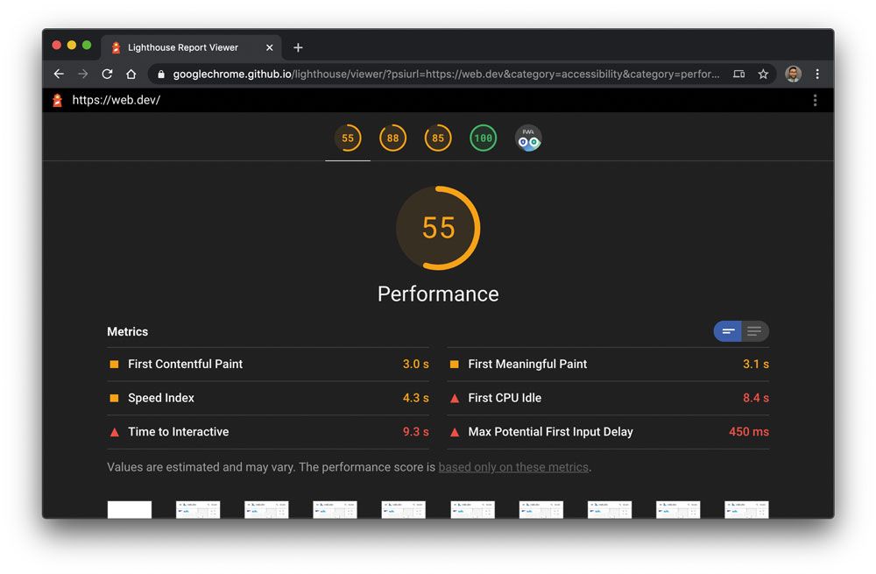The width and height of the screenshot is (876, 574).
Task: Click the 3.0 s First Contentful Paint value
Action: click(x=416, y=364)
